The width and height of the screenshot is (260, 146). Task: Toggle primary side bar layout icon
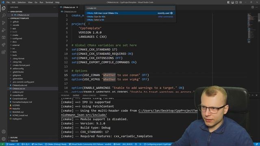click(228, 2)
